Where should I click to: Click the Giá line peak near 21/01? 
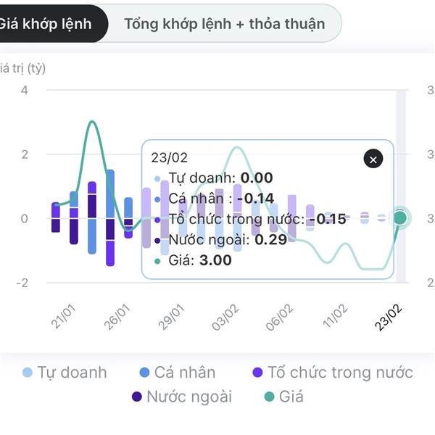92,122
